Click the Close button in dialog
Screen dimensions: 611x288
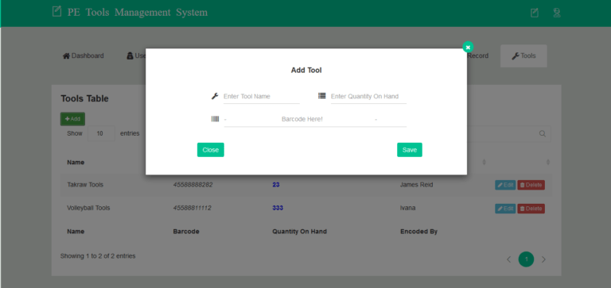[210, 150]
